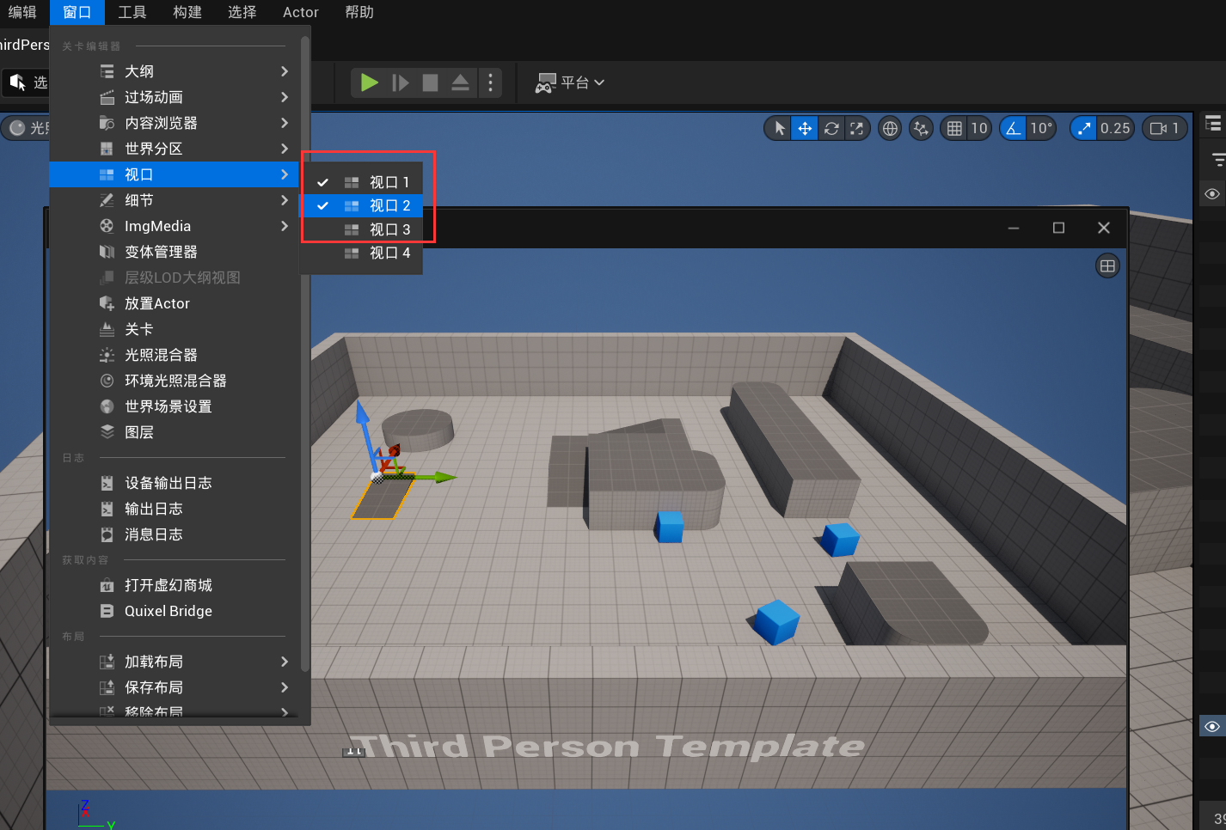Click the lit view mode button
Screen dimensions: 1226x830
(26, 128)
